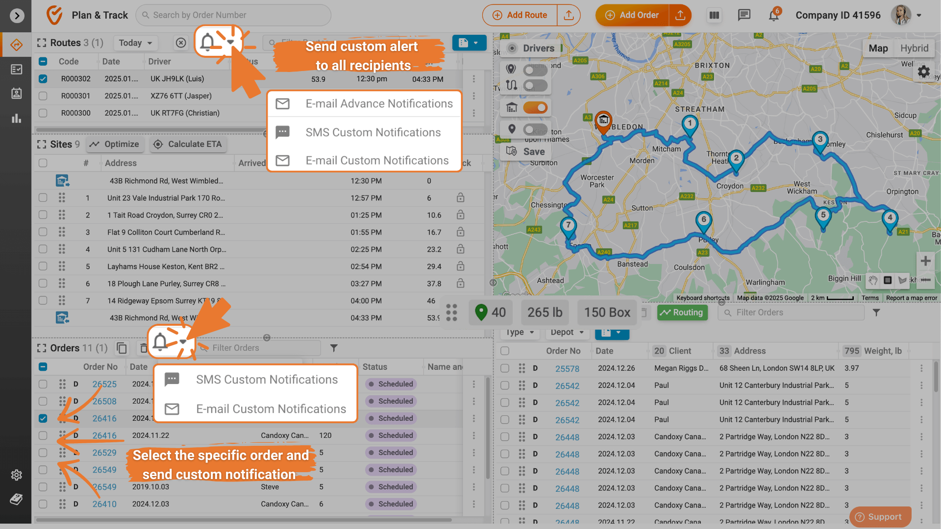
Task: Click the right panel Filter Orders field
Action: click(791, 313)
